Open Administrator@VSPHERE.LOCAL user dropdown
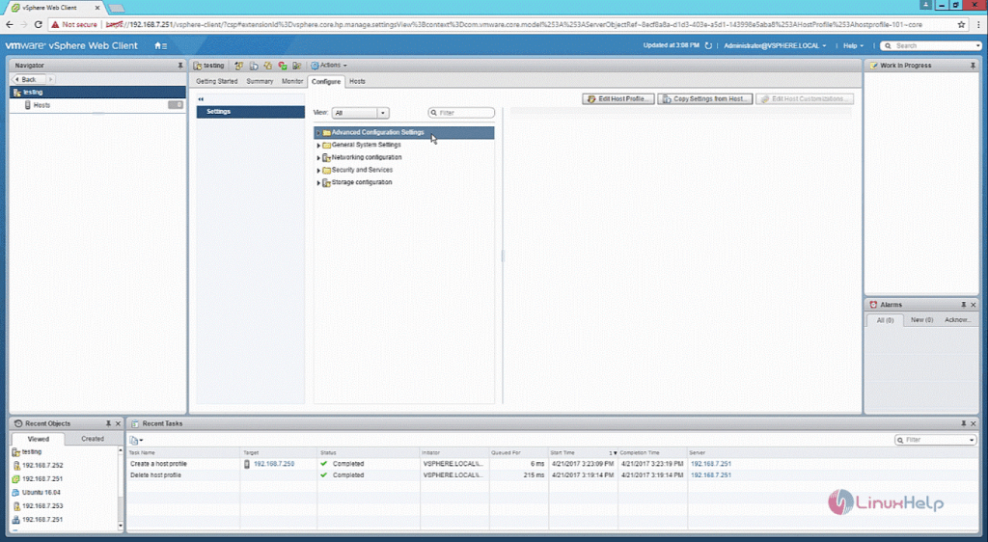 (x=775, y=46)
